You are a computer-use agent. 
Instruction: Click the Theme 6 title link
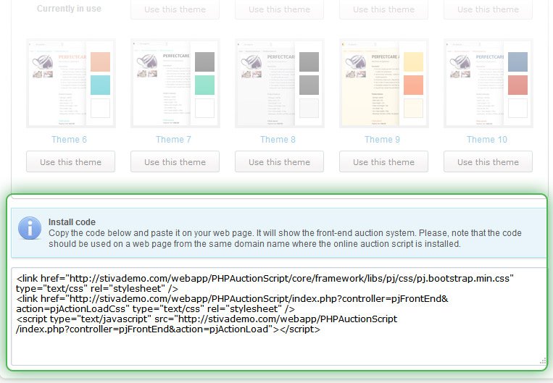[69, 140]
